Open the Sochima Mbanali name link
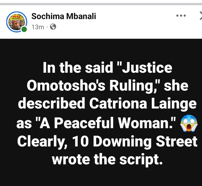202x186 pixels. point(64,16)
